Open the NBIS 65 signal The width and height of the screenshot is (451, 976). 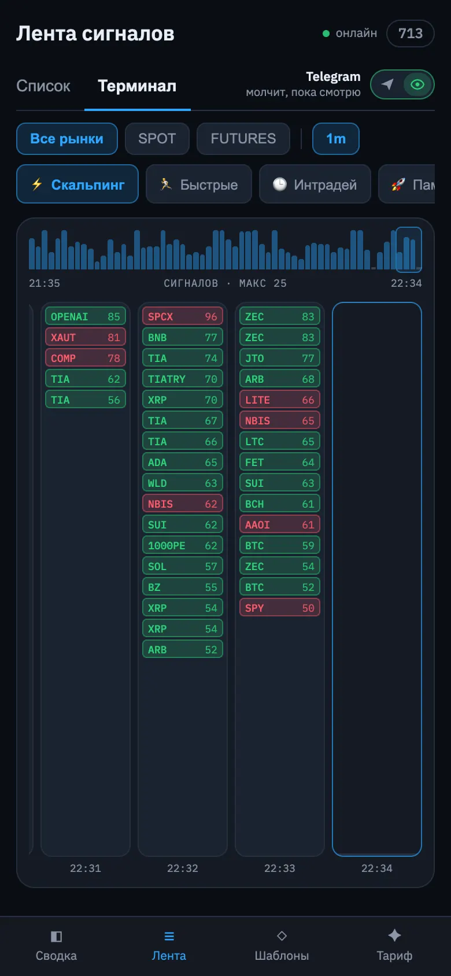coord(280,420)
